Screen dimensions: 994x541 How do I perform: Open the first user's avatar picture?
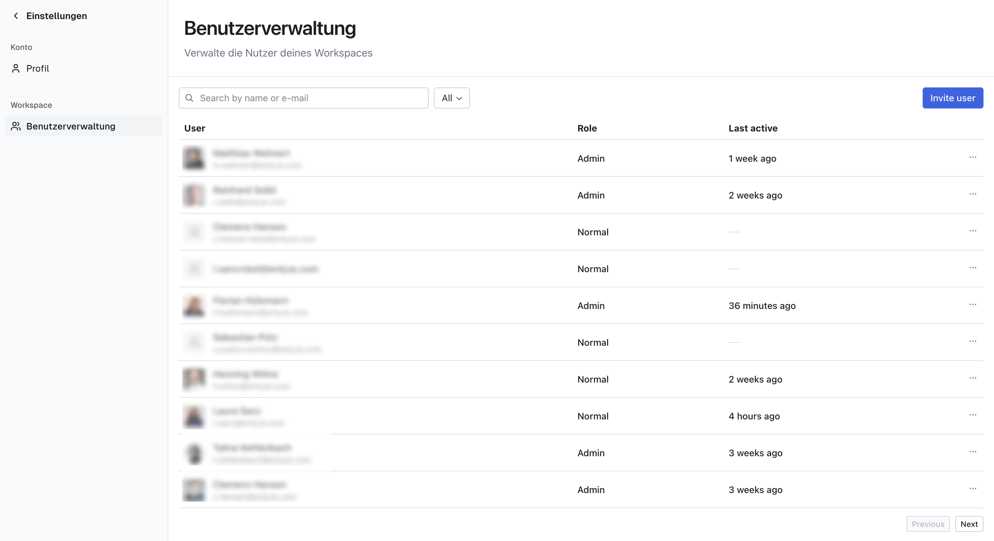pyautogui.click(x=194, y=158)
